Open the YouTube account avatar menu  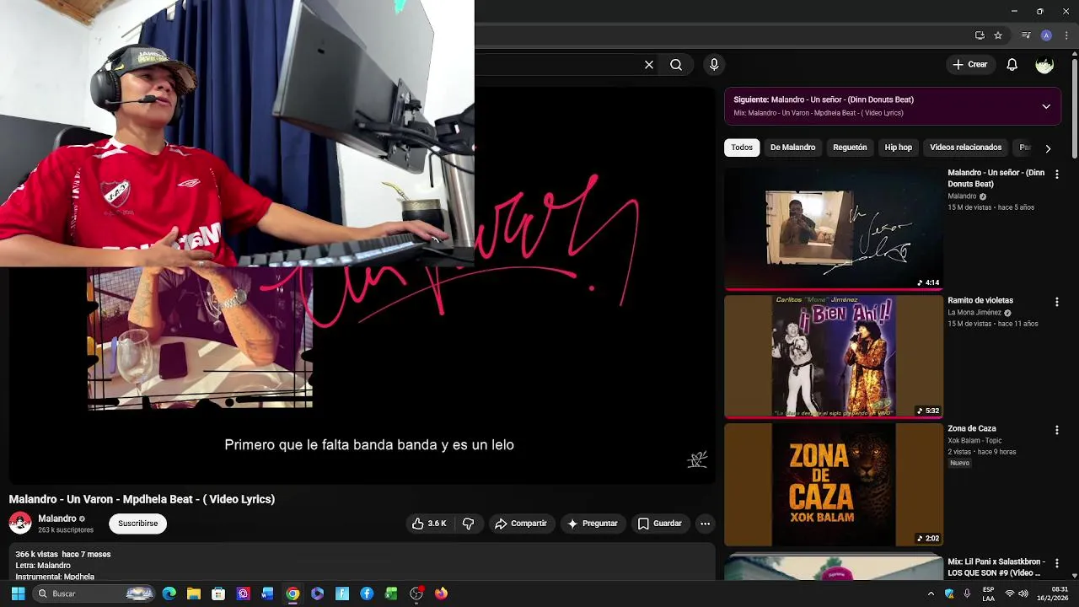coord(1044,65)
